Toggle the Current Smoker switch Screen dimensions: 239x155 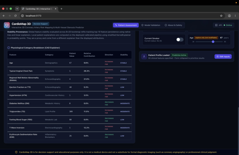[180, 40]
